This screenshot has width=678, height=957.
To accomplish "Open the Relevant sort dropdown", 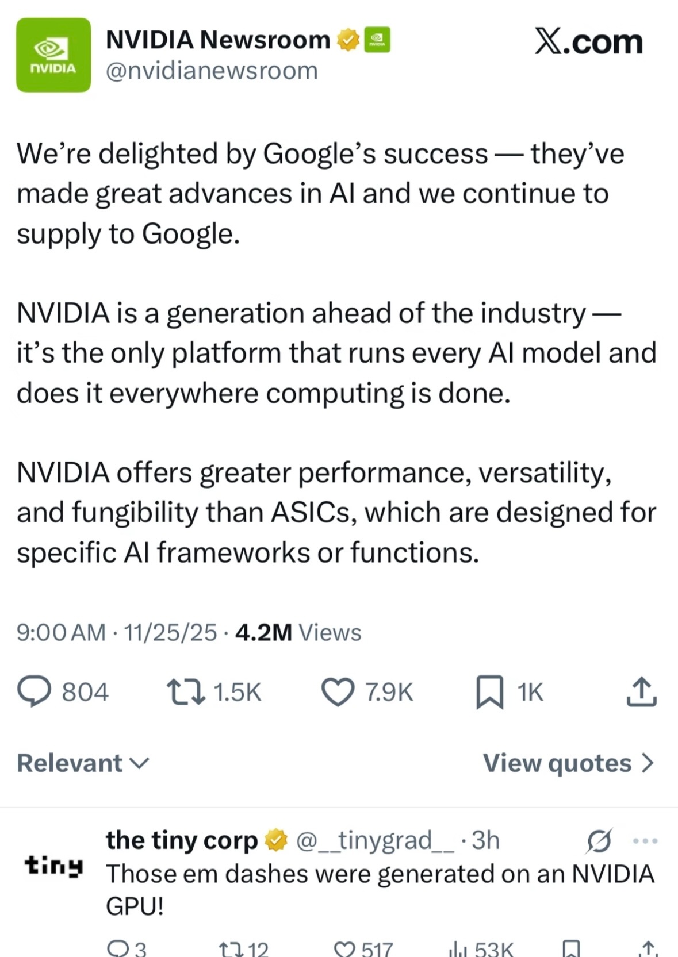I will pyautogui.click(x=83, y=763).
